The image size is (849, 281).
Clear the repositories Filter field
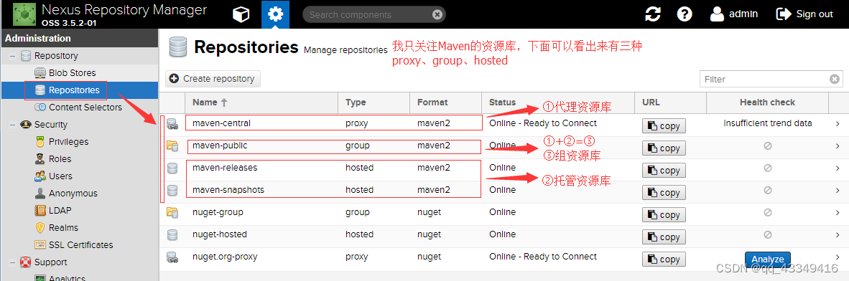click(835, 80)
